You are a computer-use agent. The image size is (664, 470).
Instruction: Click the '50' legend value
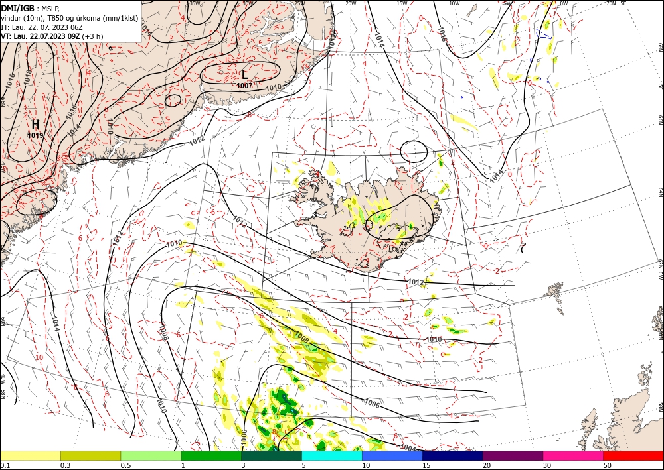coord(608,465)
